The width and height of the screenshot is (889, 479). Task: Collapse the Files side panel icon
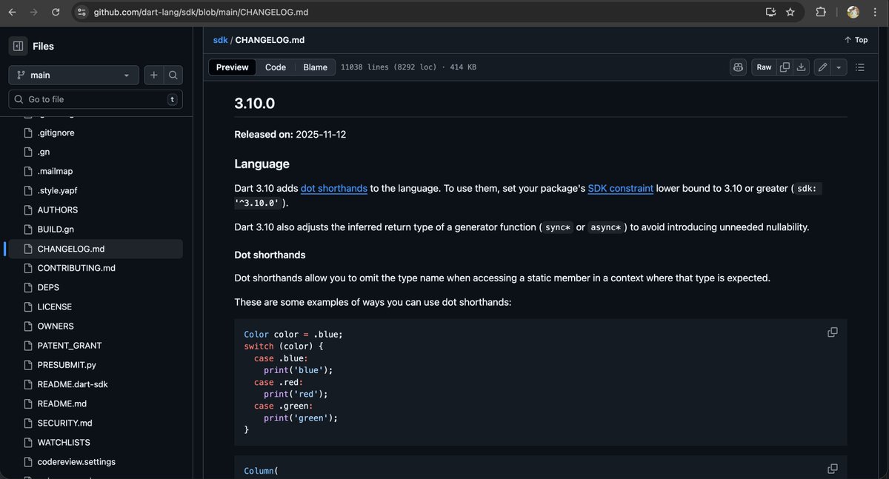[x=18, y=46]
